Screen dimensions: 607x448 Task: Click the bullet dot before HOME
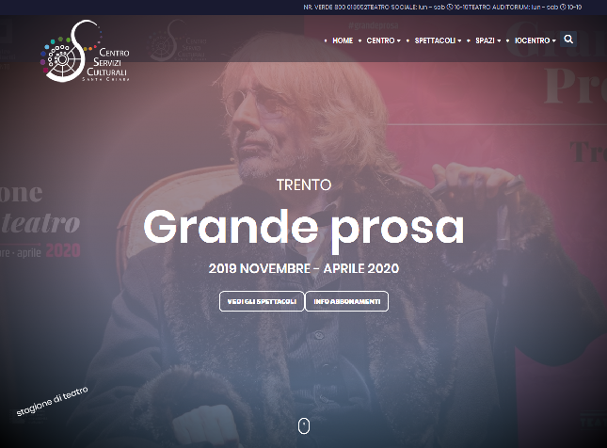(x=326, y=40)
